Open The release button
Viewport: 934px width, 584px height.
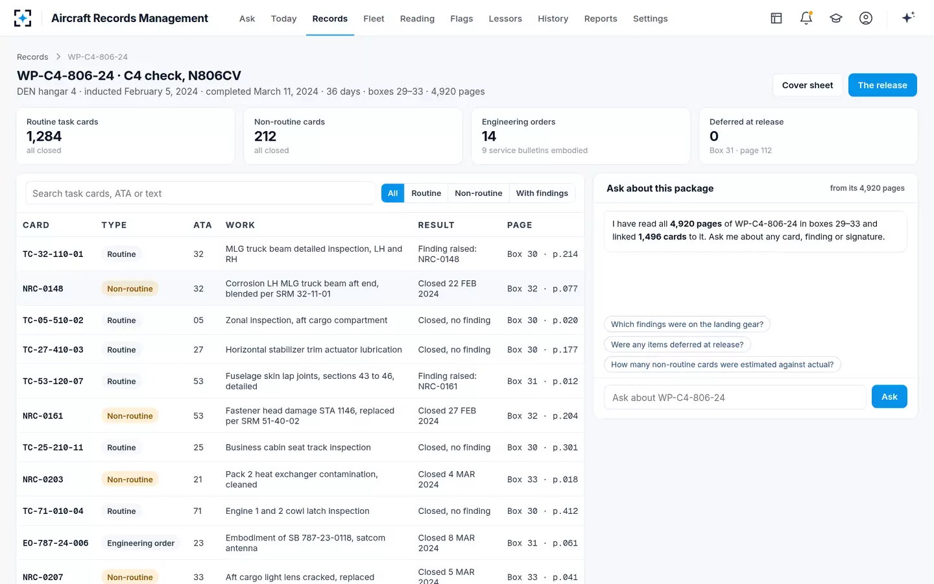(882, 85)
